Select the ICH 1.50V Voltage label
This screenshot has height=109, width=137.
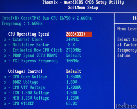[31, 93]
